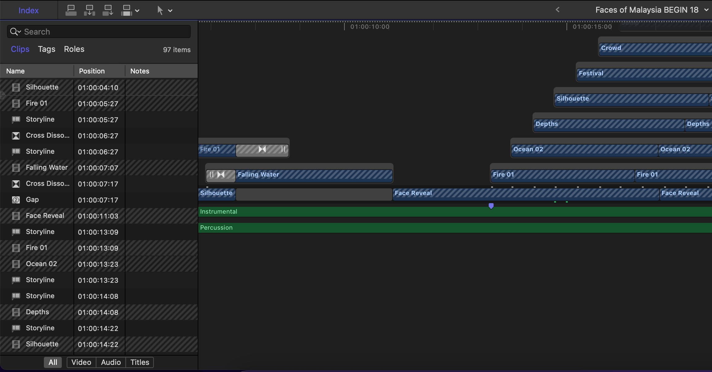Sort by the Position column header
Viewport: 712px width, 372px height.
click(x=99, y=71)
